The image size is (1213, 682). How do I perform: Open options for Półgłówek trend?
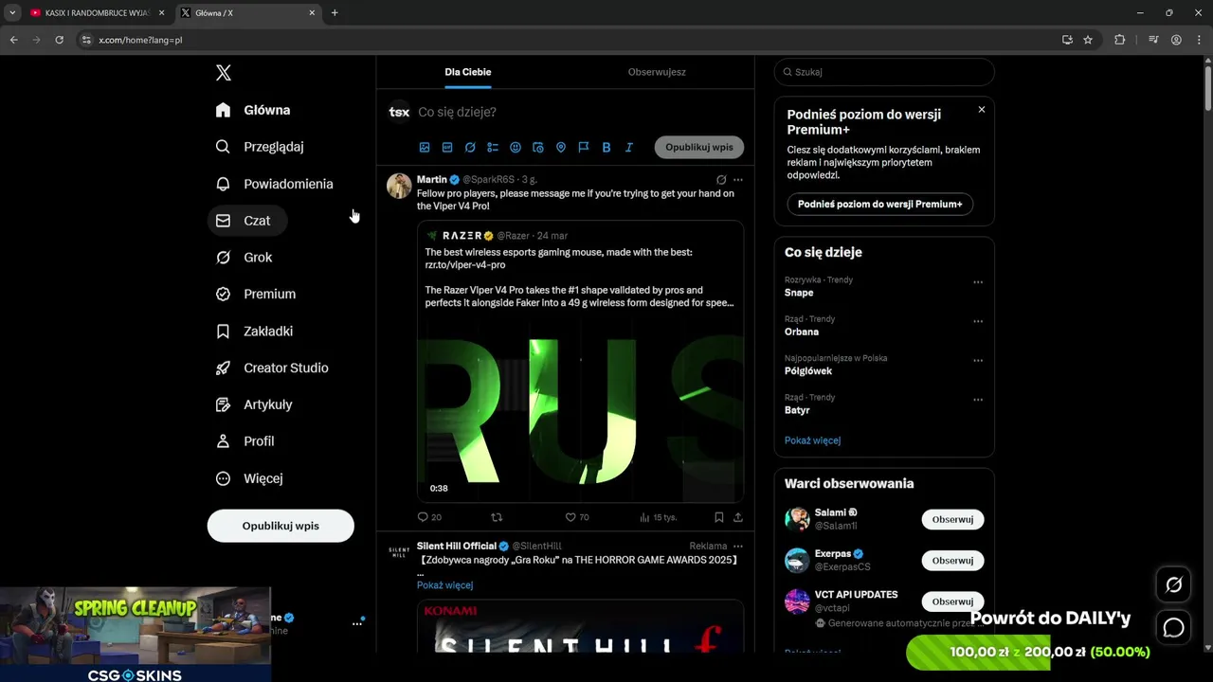coord(978,361)
